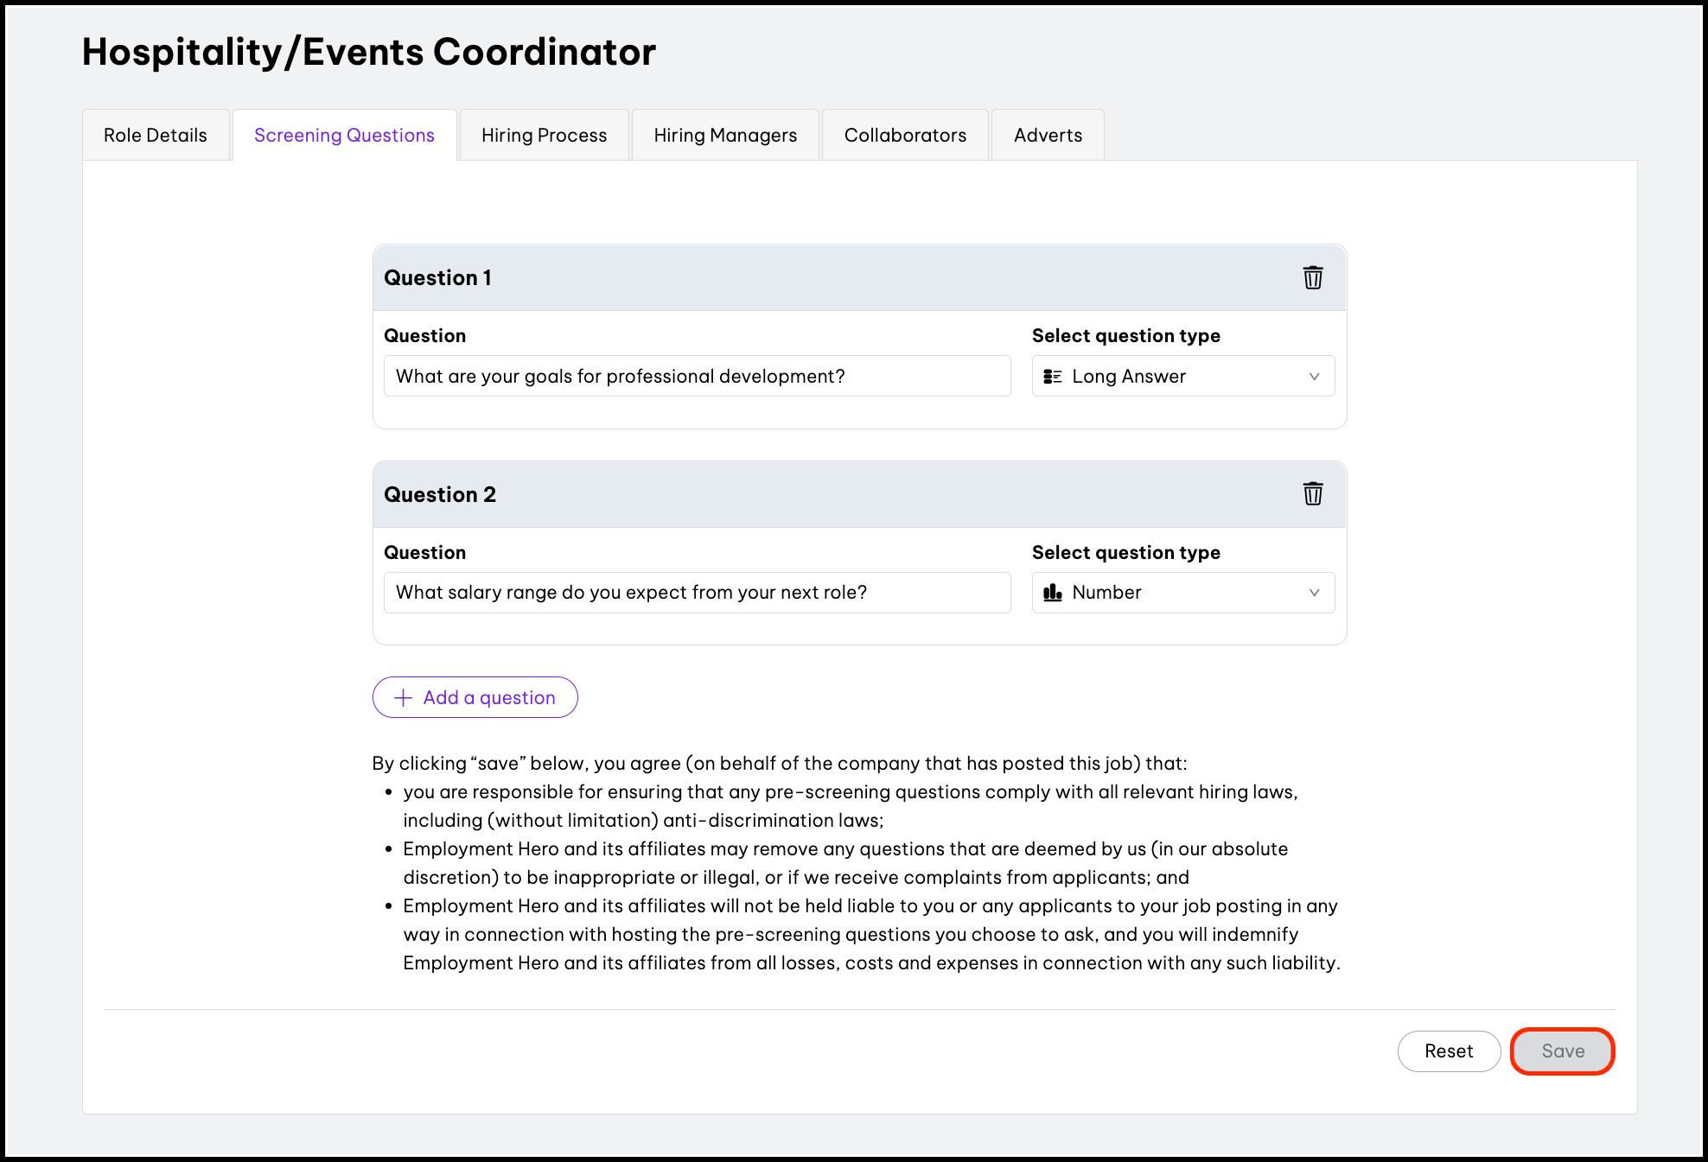This screenshot has width=1708, height=1162.
Task: Click the Long Answer type icon
Action: click(x=1052, y=377)
